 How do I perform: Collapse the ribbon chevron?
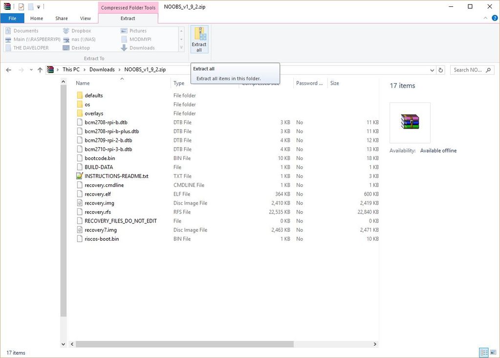[485, 18]
